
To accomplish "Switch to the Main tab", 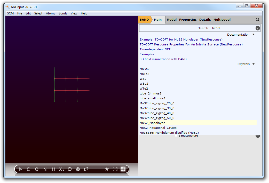I will click(x=158, y=20).
